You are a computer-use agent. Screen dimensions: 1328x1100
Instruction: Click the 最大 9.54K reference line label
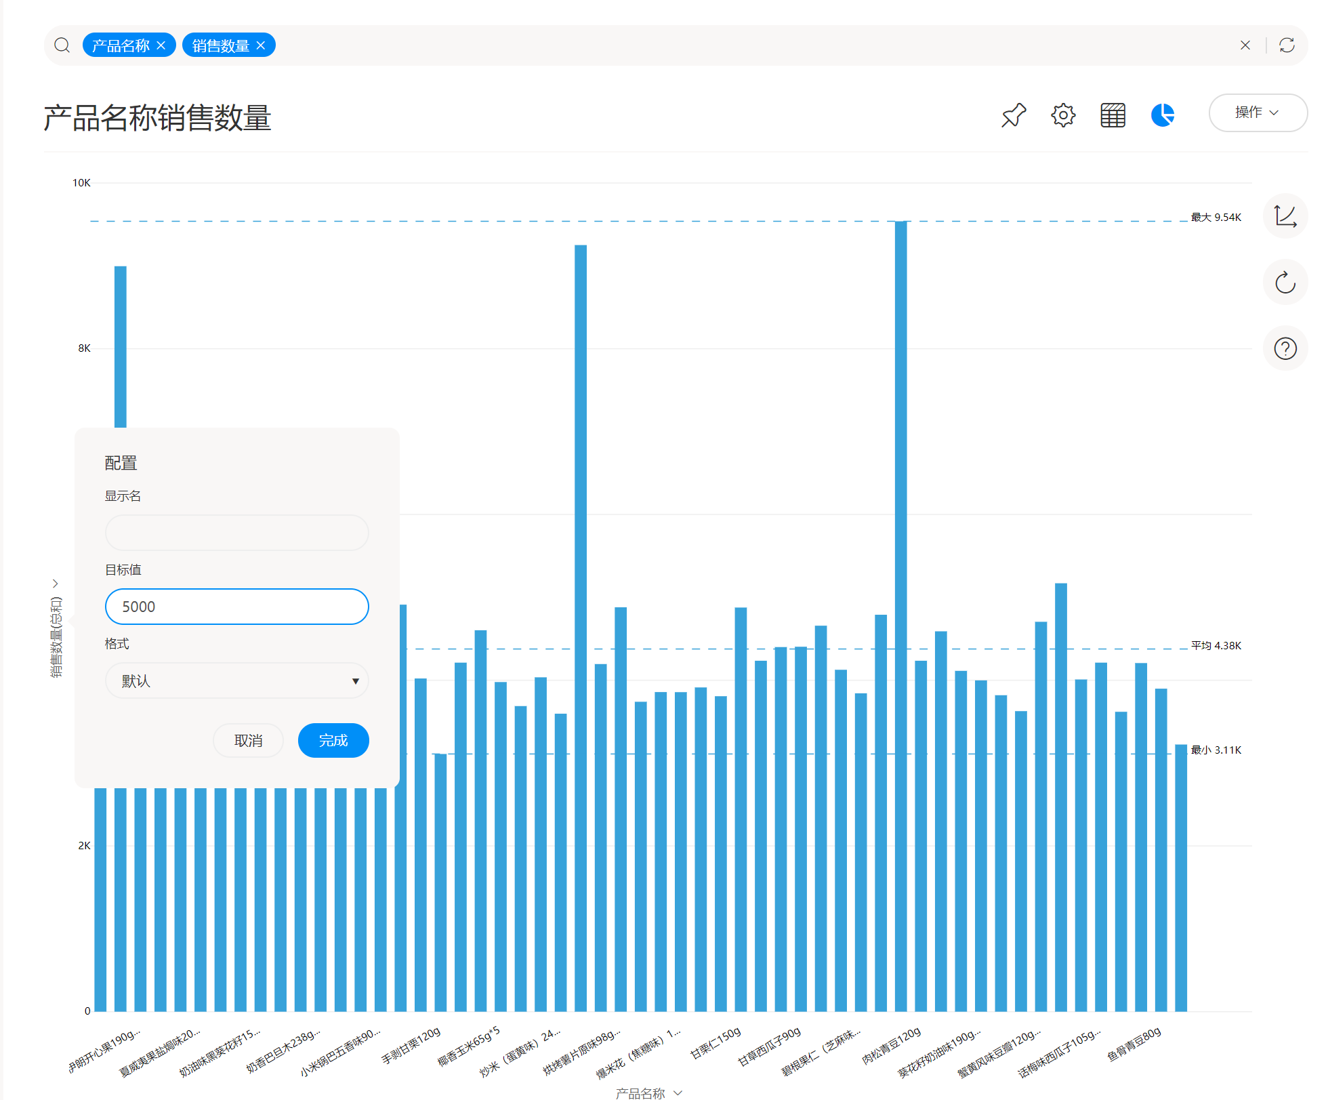(1216, 218)
